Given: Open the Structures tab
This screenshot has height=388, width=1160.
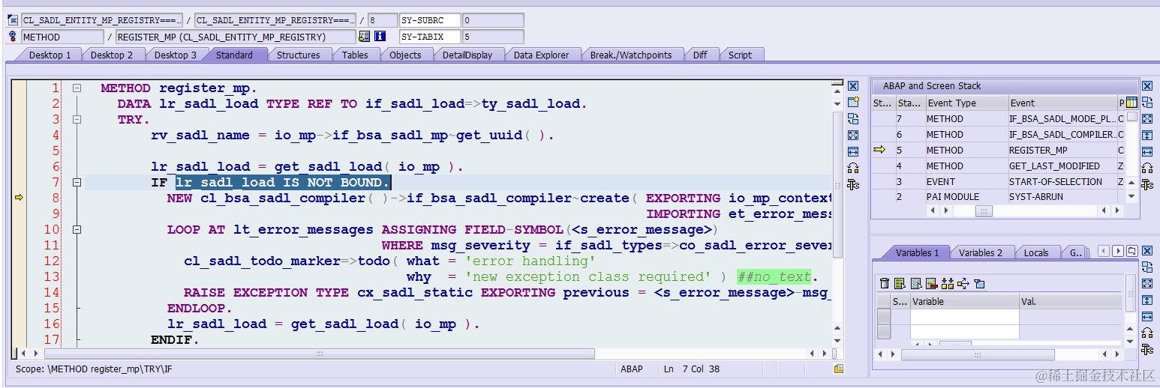Looking at the screenshot, I should coord(298,55).
